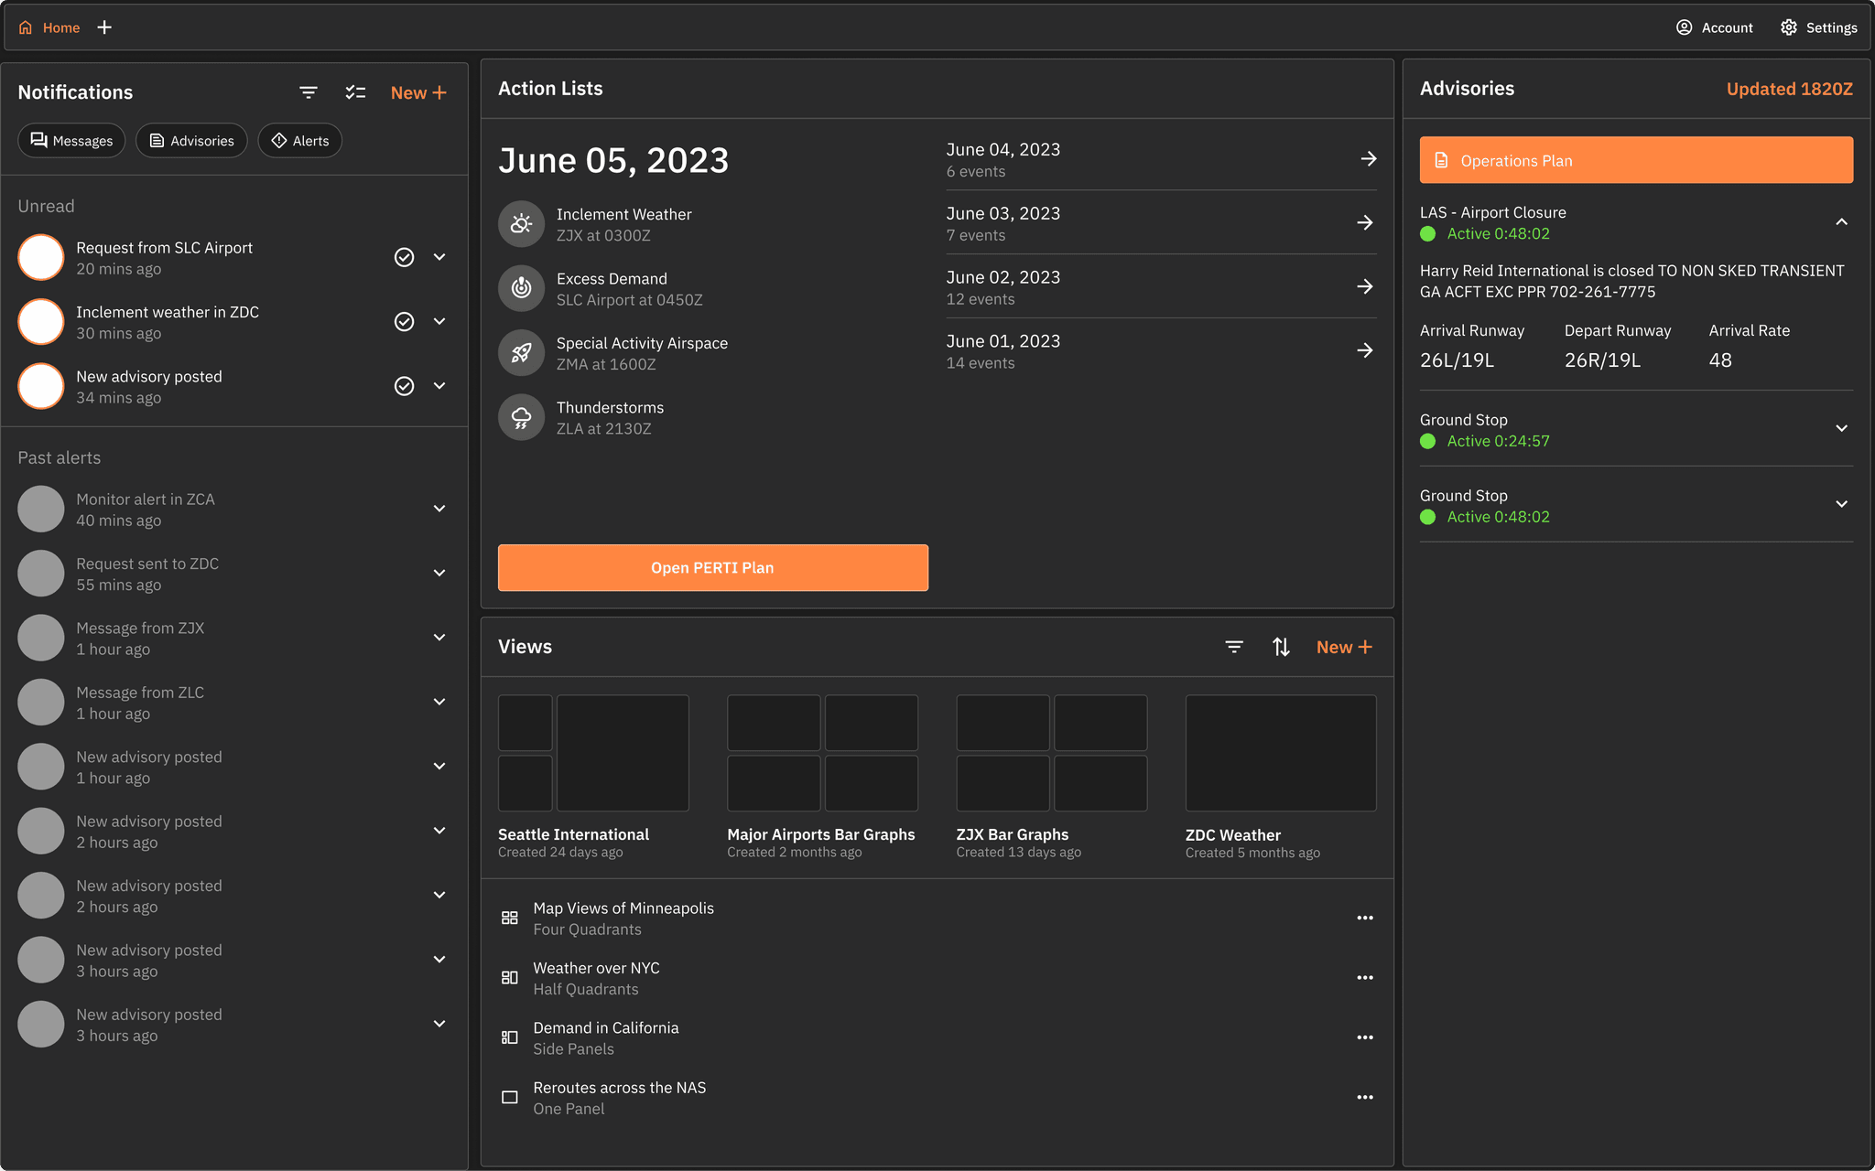1875x1171 pixels.
Task: Click the Views filter icon
Action: (x=1234, y=647)
